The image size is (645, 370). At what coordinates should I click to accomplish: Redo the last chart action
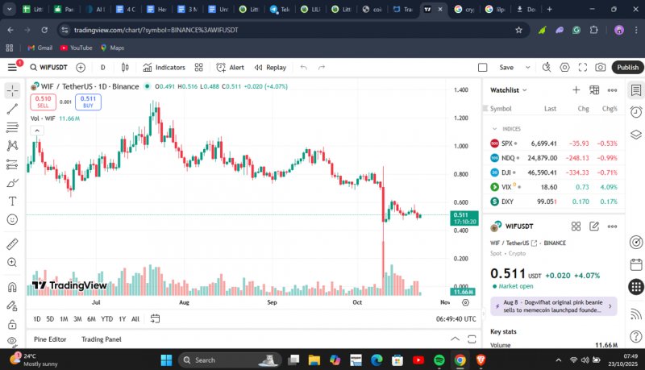[322, 68]
